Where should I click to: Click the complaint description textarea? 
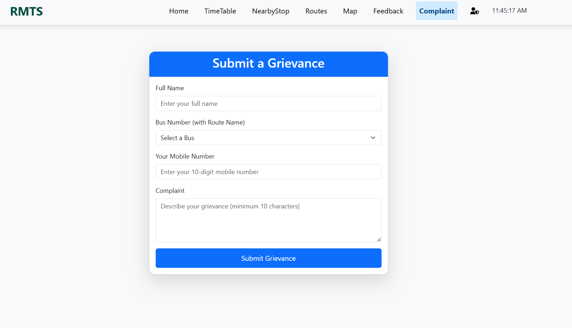(x=268, y=219)
